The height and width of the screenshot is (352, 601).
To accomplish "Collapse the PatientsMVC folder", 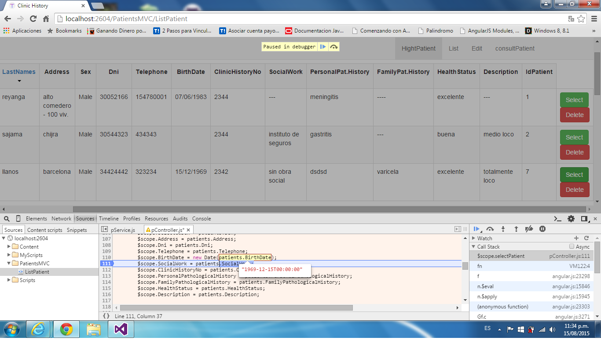I will (9, 263).
